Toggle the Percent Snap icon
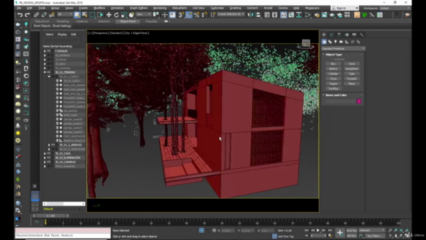This screenshot has width=426, height=240. 196,15
